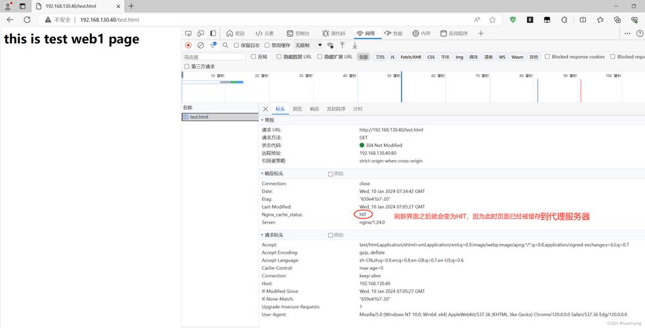Image resolution: width=645 pixels, height=328 pixels.
Task: Add another DevTools tool with plus icon
Action: point(481,33)
